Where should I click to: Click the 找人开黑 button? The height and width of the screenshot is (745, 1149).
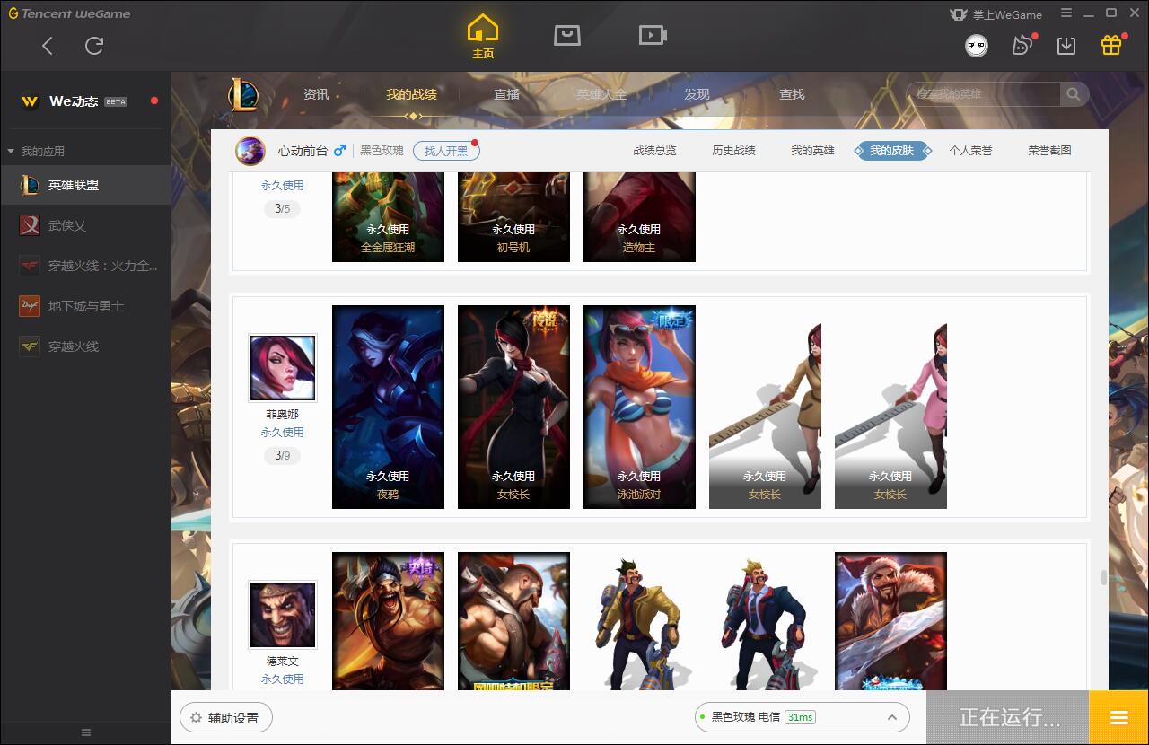coord(446,151)
